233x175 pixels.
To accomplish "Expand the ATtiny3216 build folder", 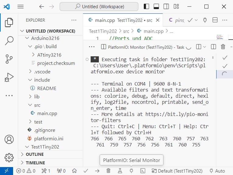I will coord(33,55).
